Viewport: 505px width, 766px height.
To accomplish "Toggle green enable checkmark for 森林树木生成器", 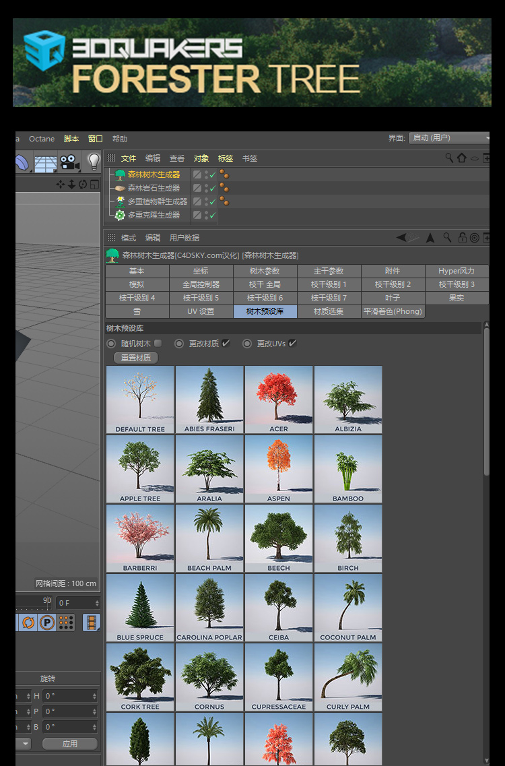I will tap(213, 174).
